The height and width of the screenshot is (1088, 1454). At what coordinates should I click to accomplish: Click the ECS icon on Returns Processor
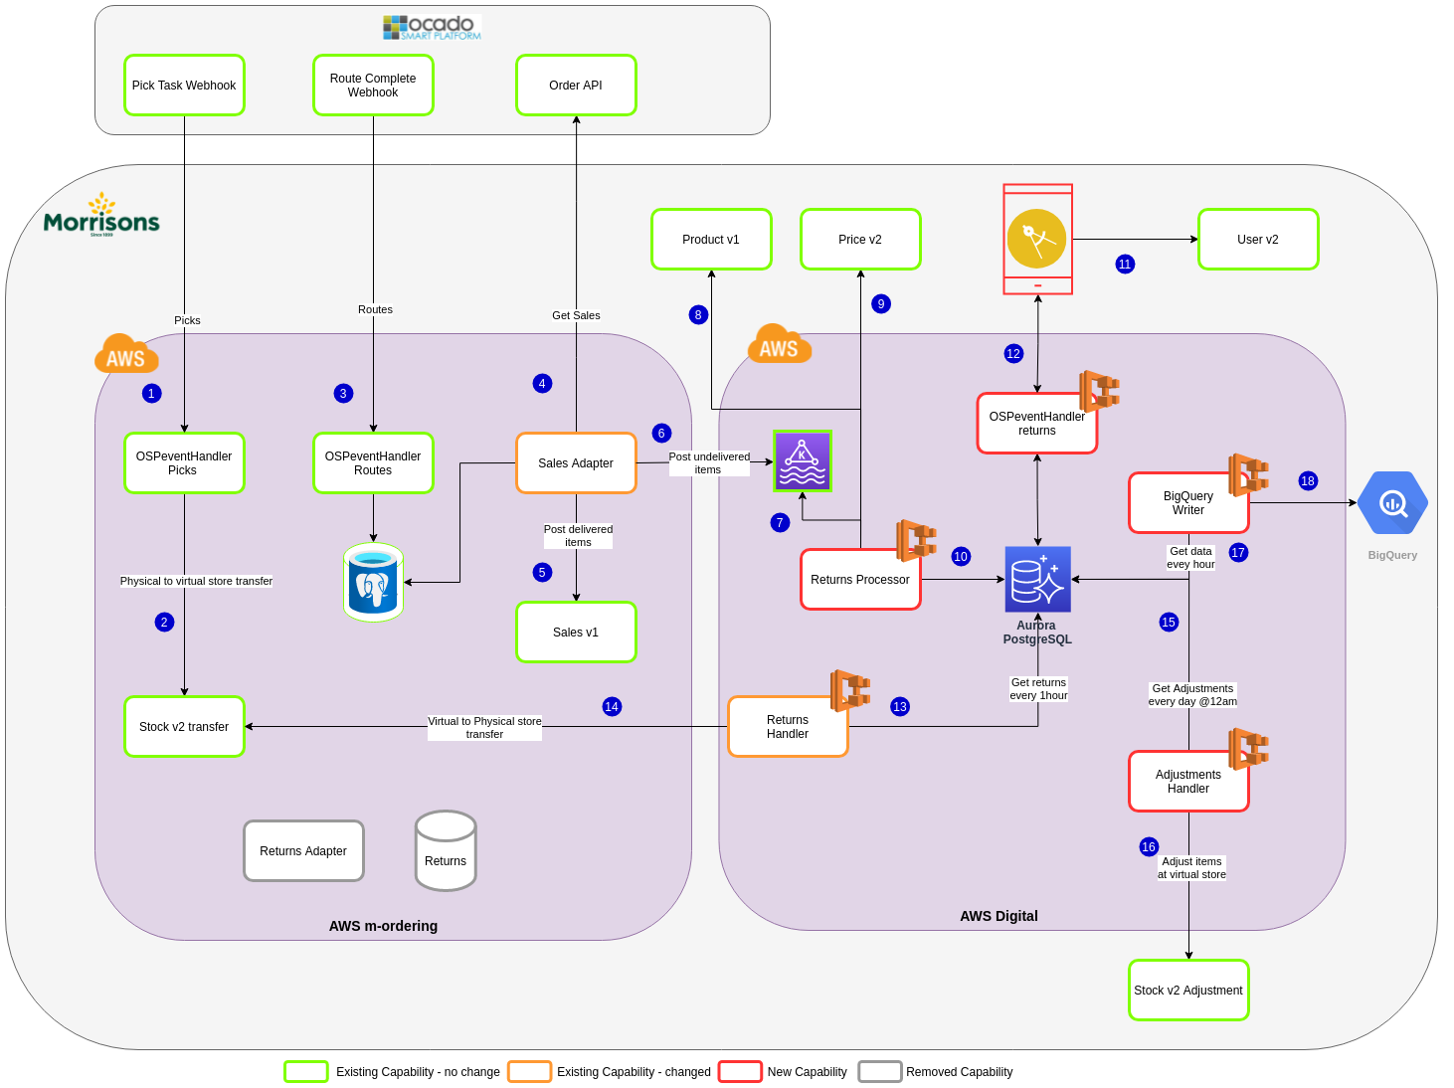pos(916,540)
